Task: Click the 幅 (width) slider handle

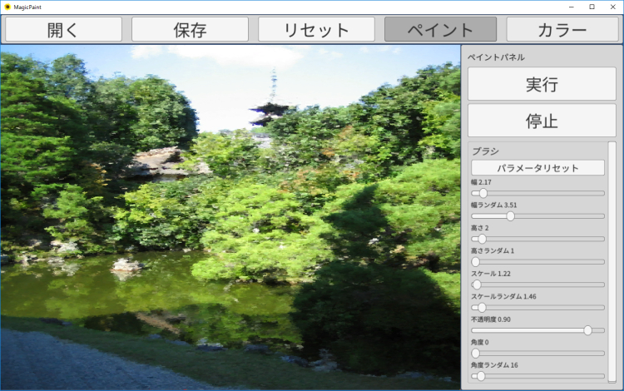Action: [483, 193]
